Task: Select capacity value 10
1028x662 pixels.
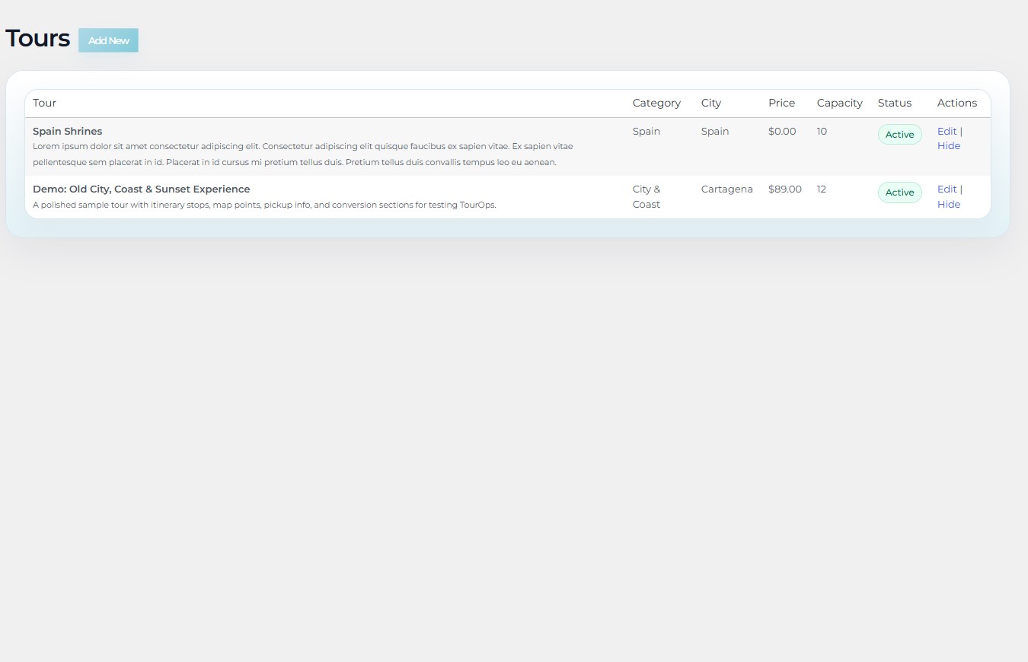Action: pos(822,132)
